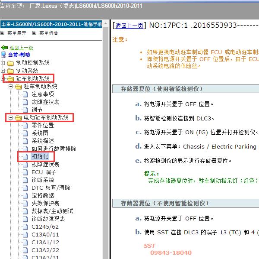Expand the 制动系统 plus toggle
Viewport: 259px width, 259px height.
pos(3,71)
